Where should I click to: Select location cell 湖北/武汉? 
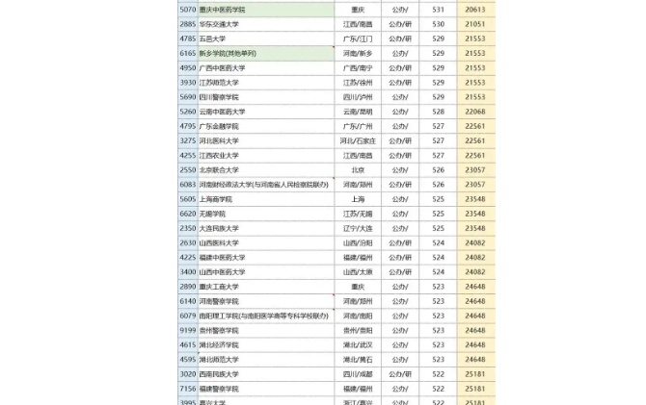358,344
